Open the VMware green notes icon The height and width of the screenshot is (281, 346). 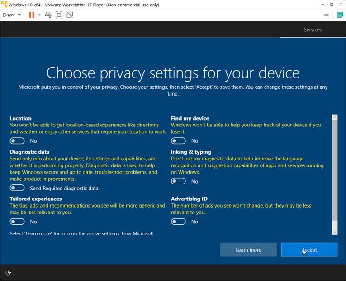coord(340,15)
